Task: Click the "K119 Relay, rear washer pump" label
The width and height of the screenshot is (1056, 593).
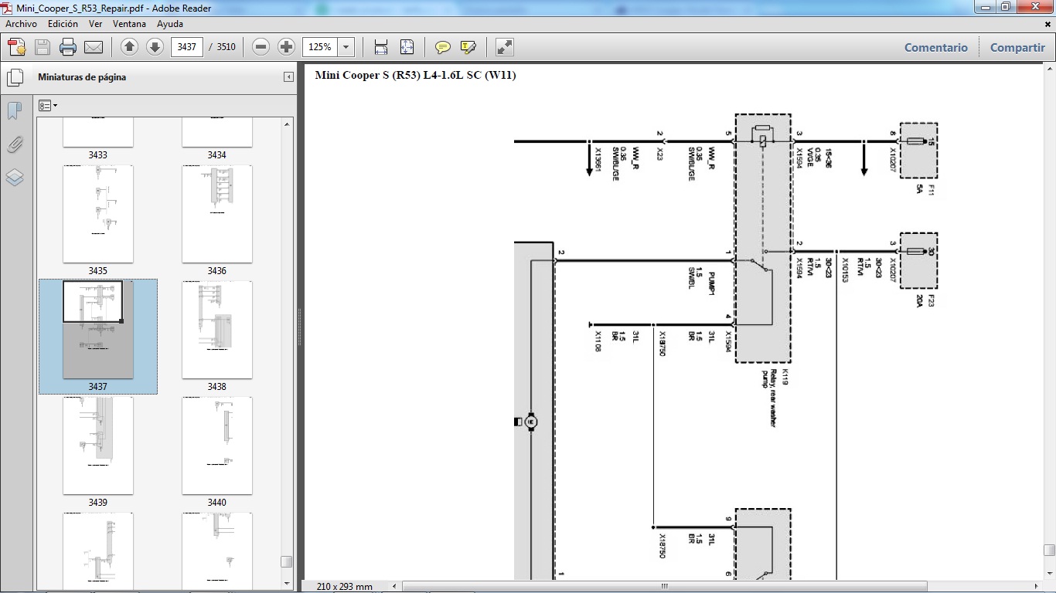Action: point(774,398)
